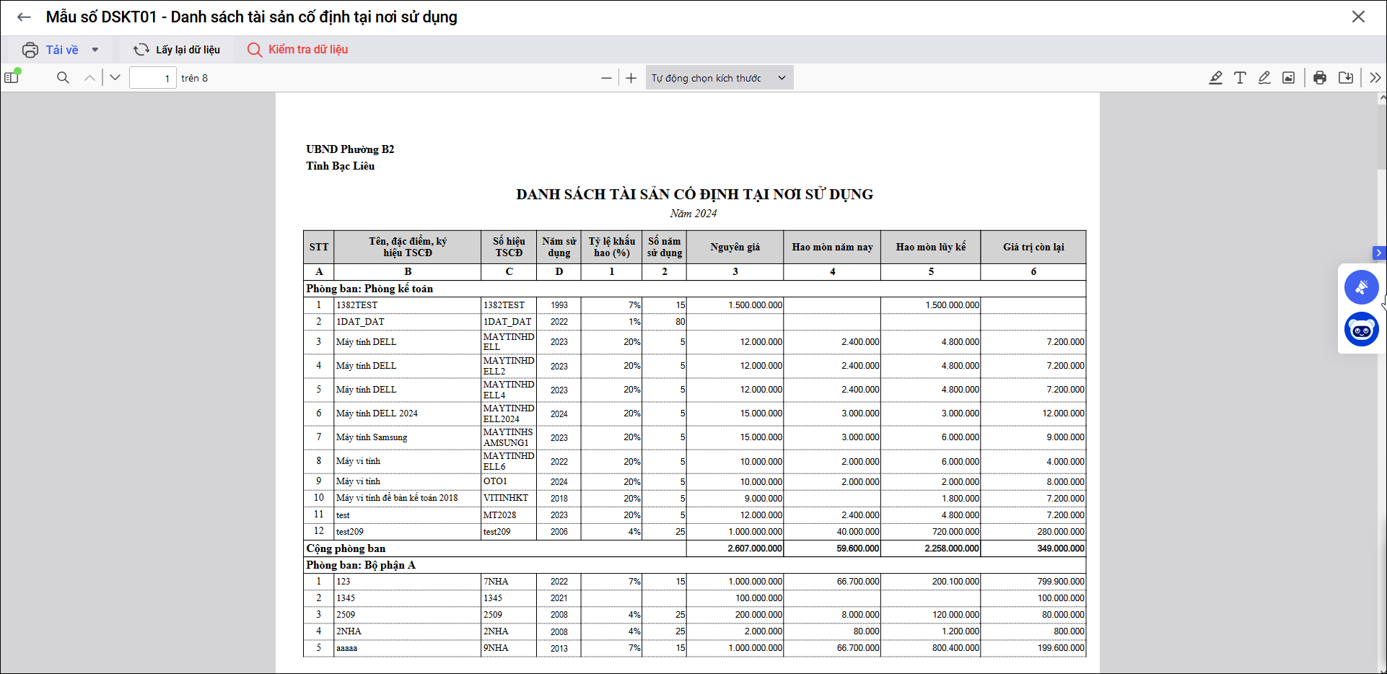Zoom in with the plus icon
This screenshot has width=1387, height=674.
click(631, 78)
